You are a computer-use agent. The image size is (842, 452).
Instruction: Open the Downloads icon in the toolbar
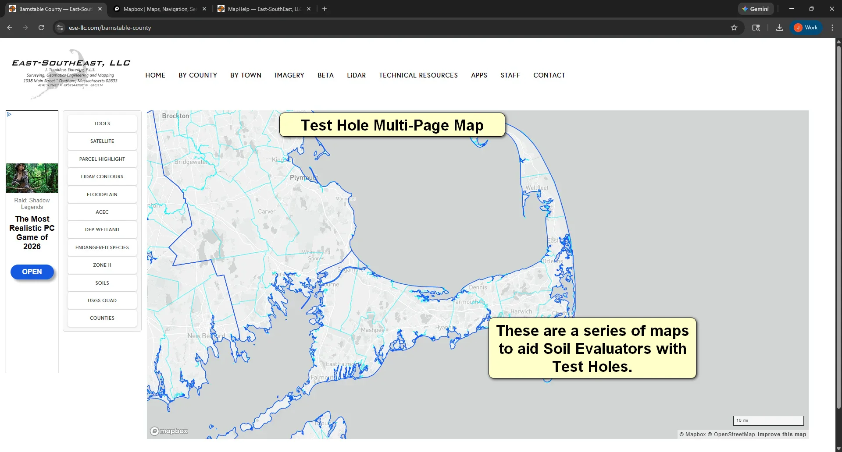click(x=779, y=28)
